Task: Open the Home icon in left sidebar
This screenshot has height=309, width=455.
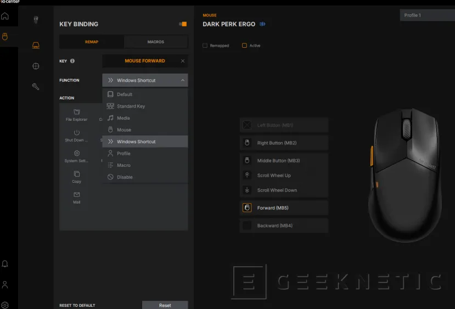Action: [x=4, y=16]
